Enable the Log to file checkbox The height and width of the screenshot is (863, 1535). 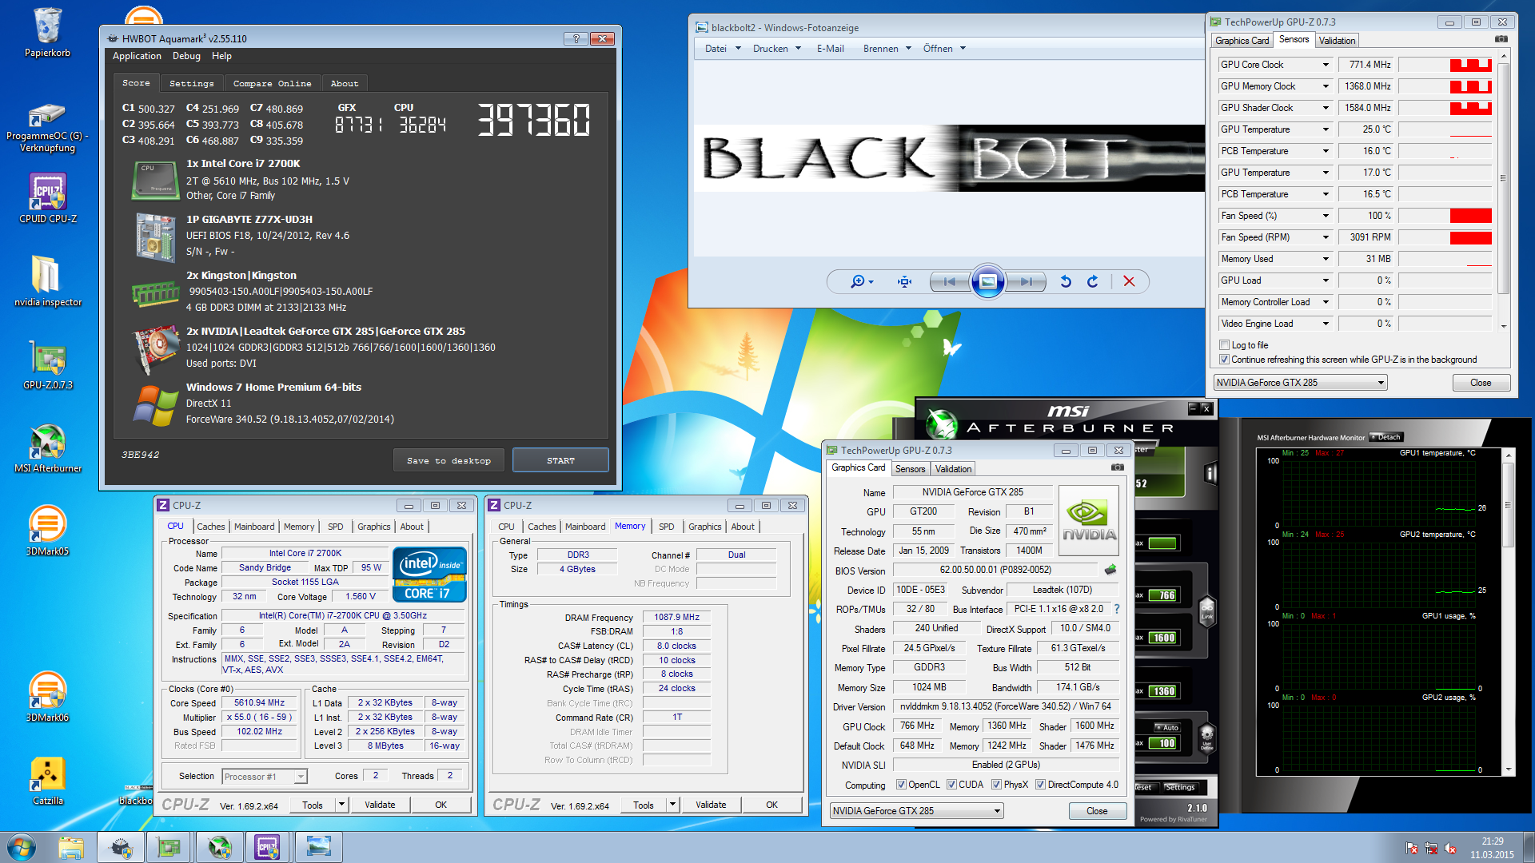[1224, 345]
